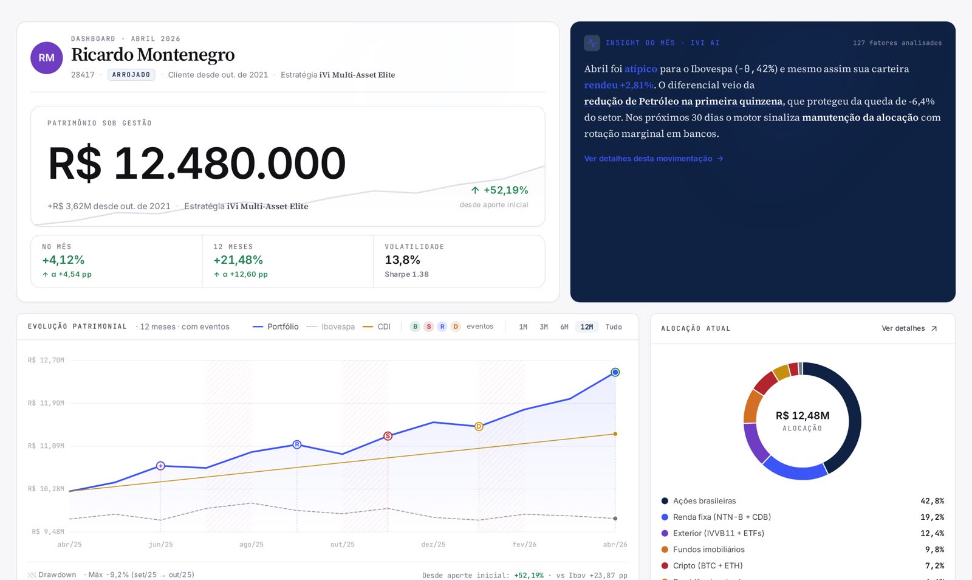Screen dimensions: 972x580
Task: Click the external arrow icon next to Ver detalhes
Action: (x=934, y=329)
